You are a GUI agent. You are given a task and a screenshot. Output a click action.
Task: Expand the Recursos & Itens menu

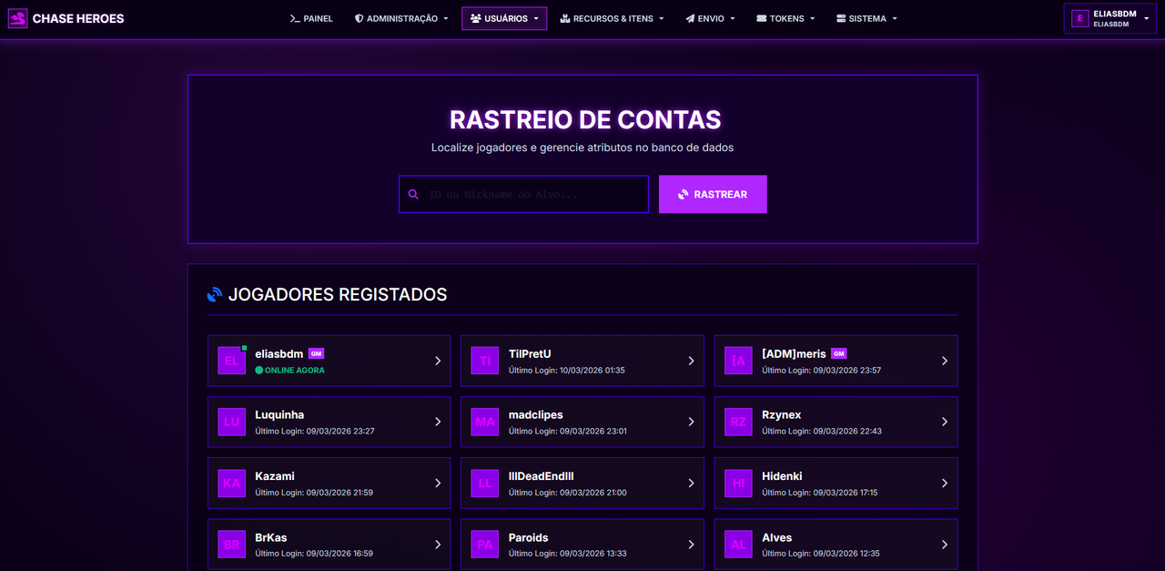(x=612, y=18)
